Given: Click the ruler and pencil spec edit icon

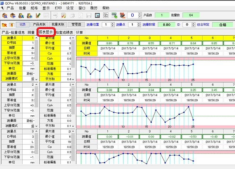Looking at the screenshot, I should click(x=38, y=15).
